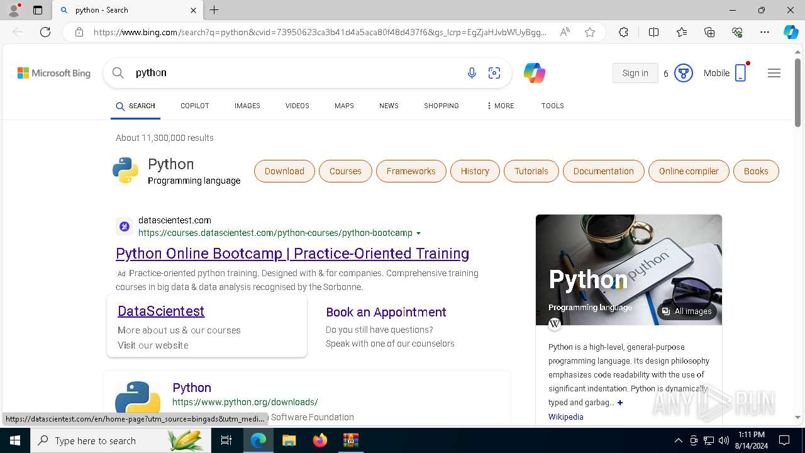Open Edge Settings and more menu

765,32
